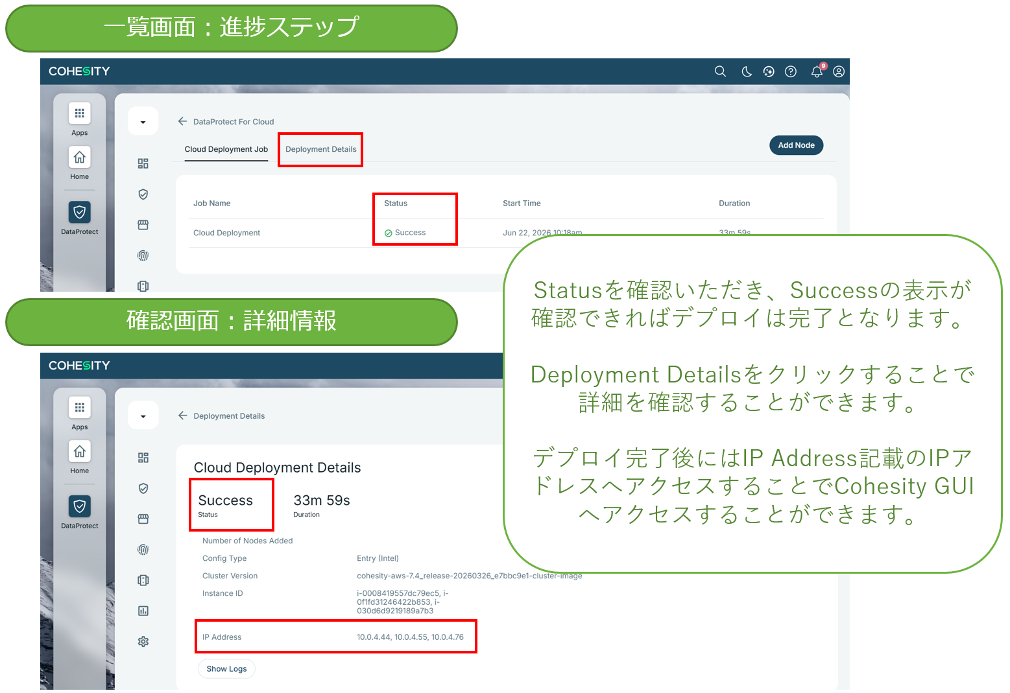This screenshot has width=1010, height=693.
Task: Open the dashboard grid icon on the Deployment Details screen
Action: point(143,458)
